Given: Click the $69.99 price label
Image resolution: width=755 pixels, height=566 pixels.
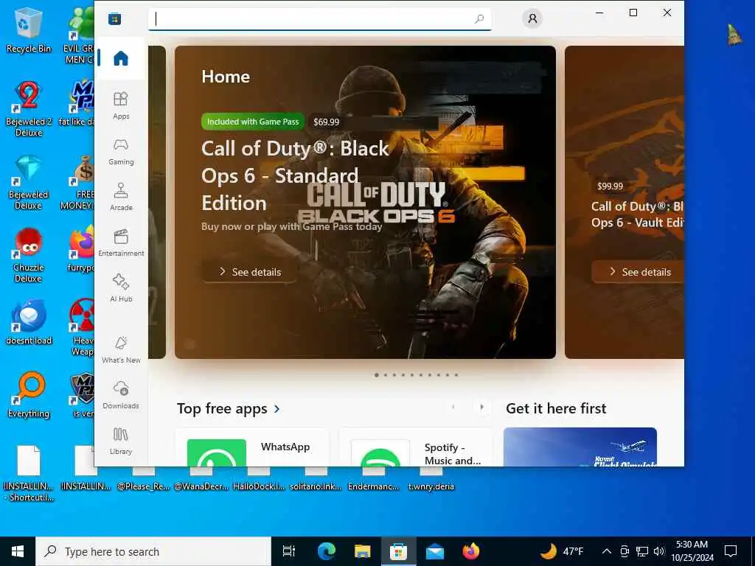Looking at the screenshot, I should point(326,122).
